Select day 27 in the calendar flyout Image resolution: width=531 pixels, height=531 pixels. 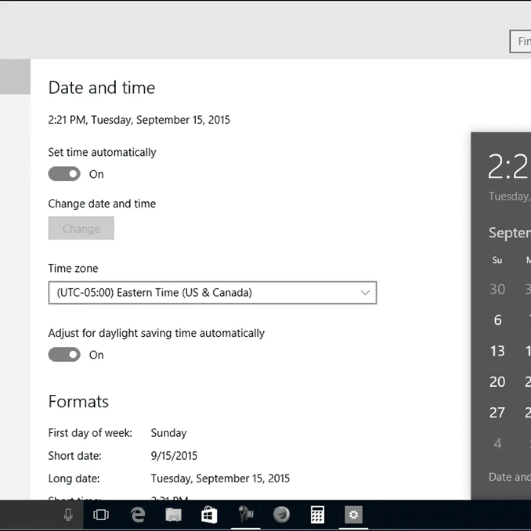click(x=497, y=412)
